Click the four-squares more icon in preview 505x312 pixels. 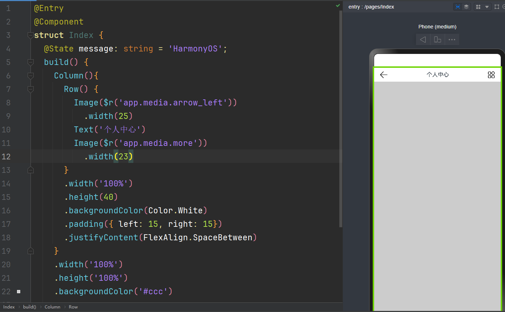[491, 75]
